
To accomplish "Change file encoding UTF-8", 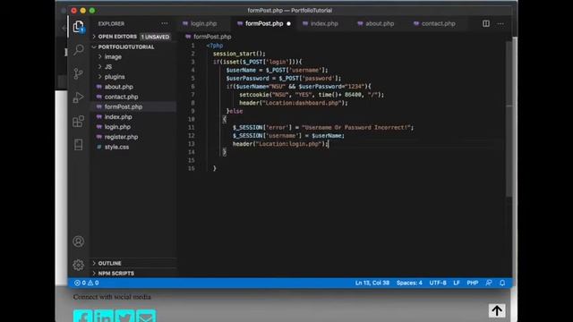I will click(438, 283).
